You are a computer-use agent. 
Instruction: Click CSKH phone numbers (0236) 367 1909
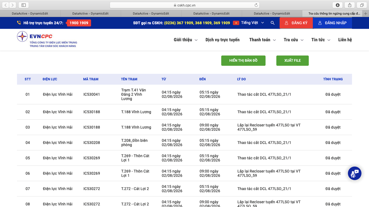197,23
